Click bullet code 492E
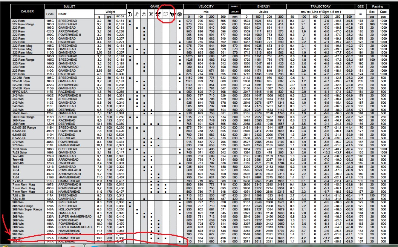 coord(50,95)
